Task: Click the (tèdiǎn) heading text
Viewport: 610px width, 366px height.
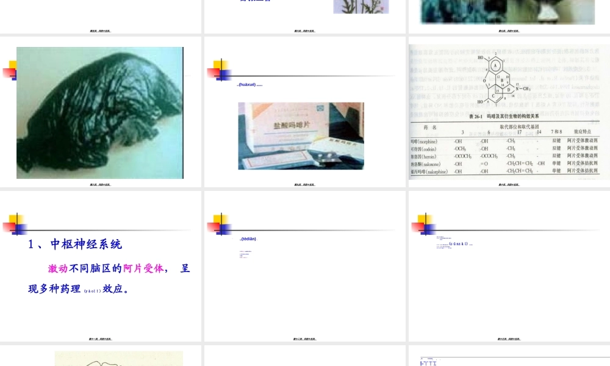Action: pos(248,239)
